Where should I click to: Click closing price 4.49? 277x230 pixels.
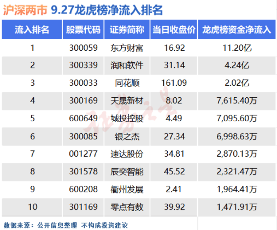pos(174,119)
